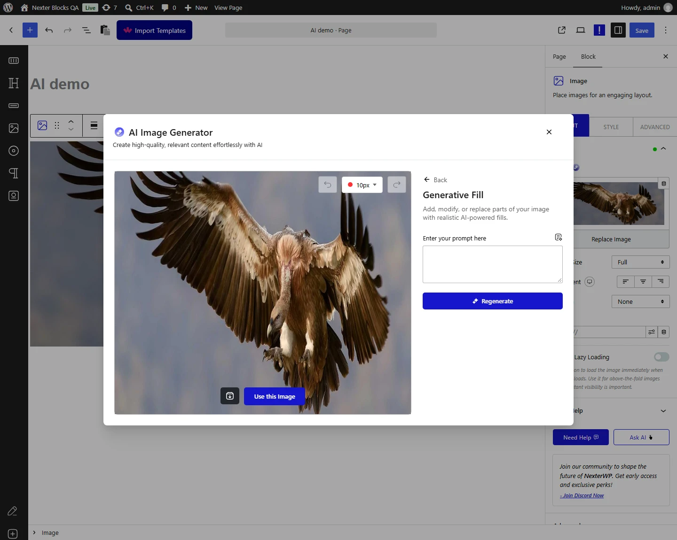Open the device preview laptop icon
Viewport: 677px width, 540px height.
(x=581, y=30)
